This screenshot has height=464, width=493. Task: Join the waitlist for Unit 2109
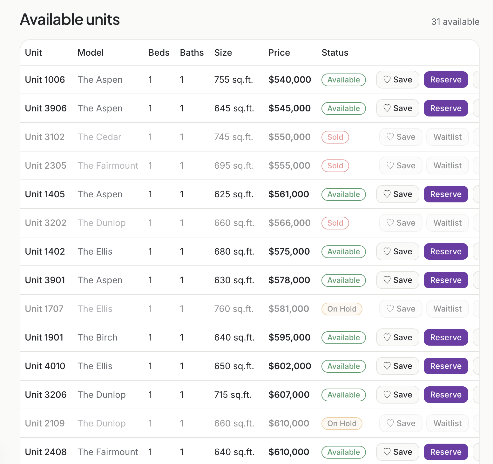(448, 423)
